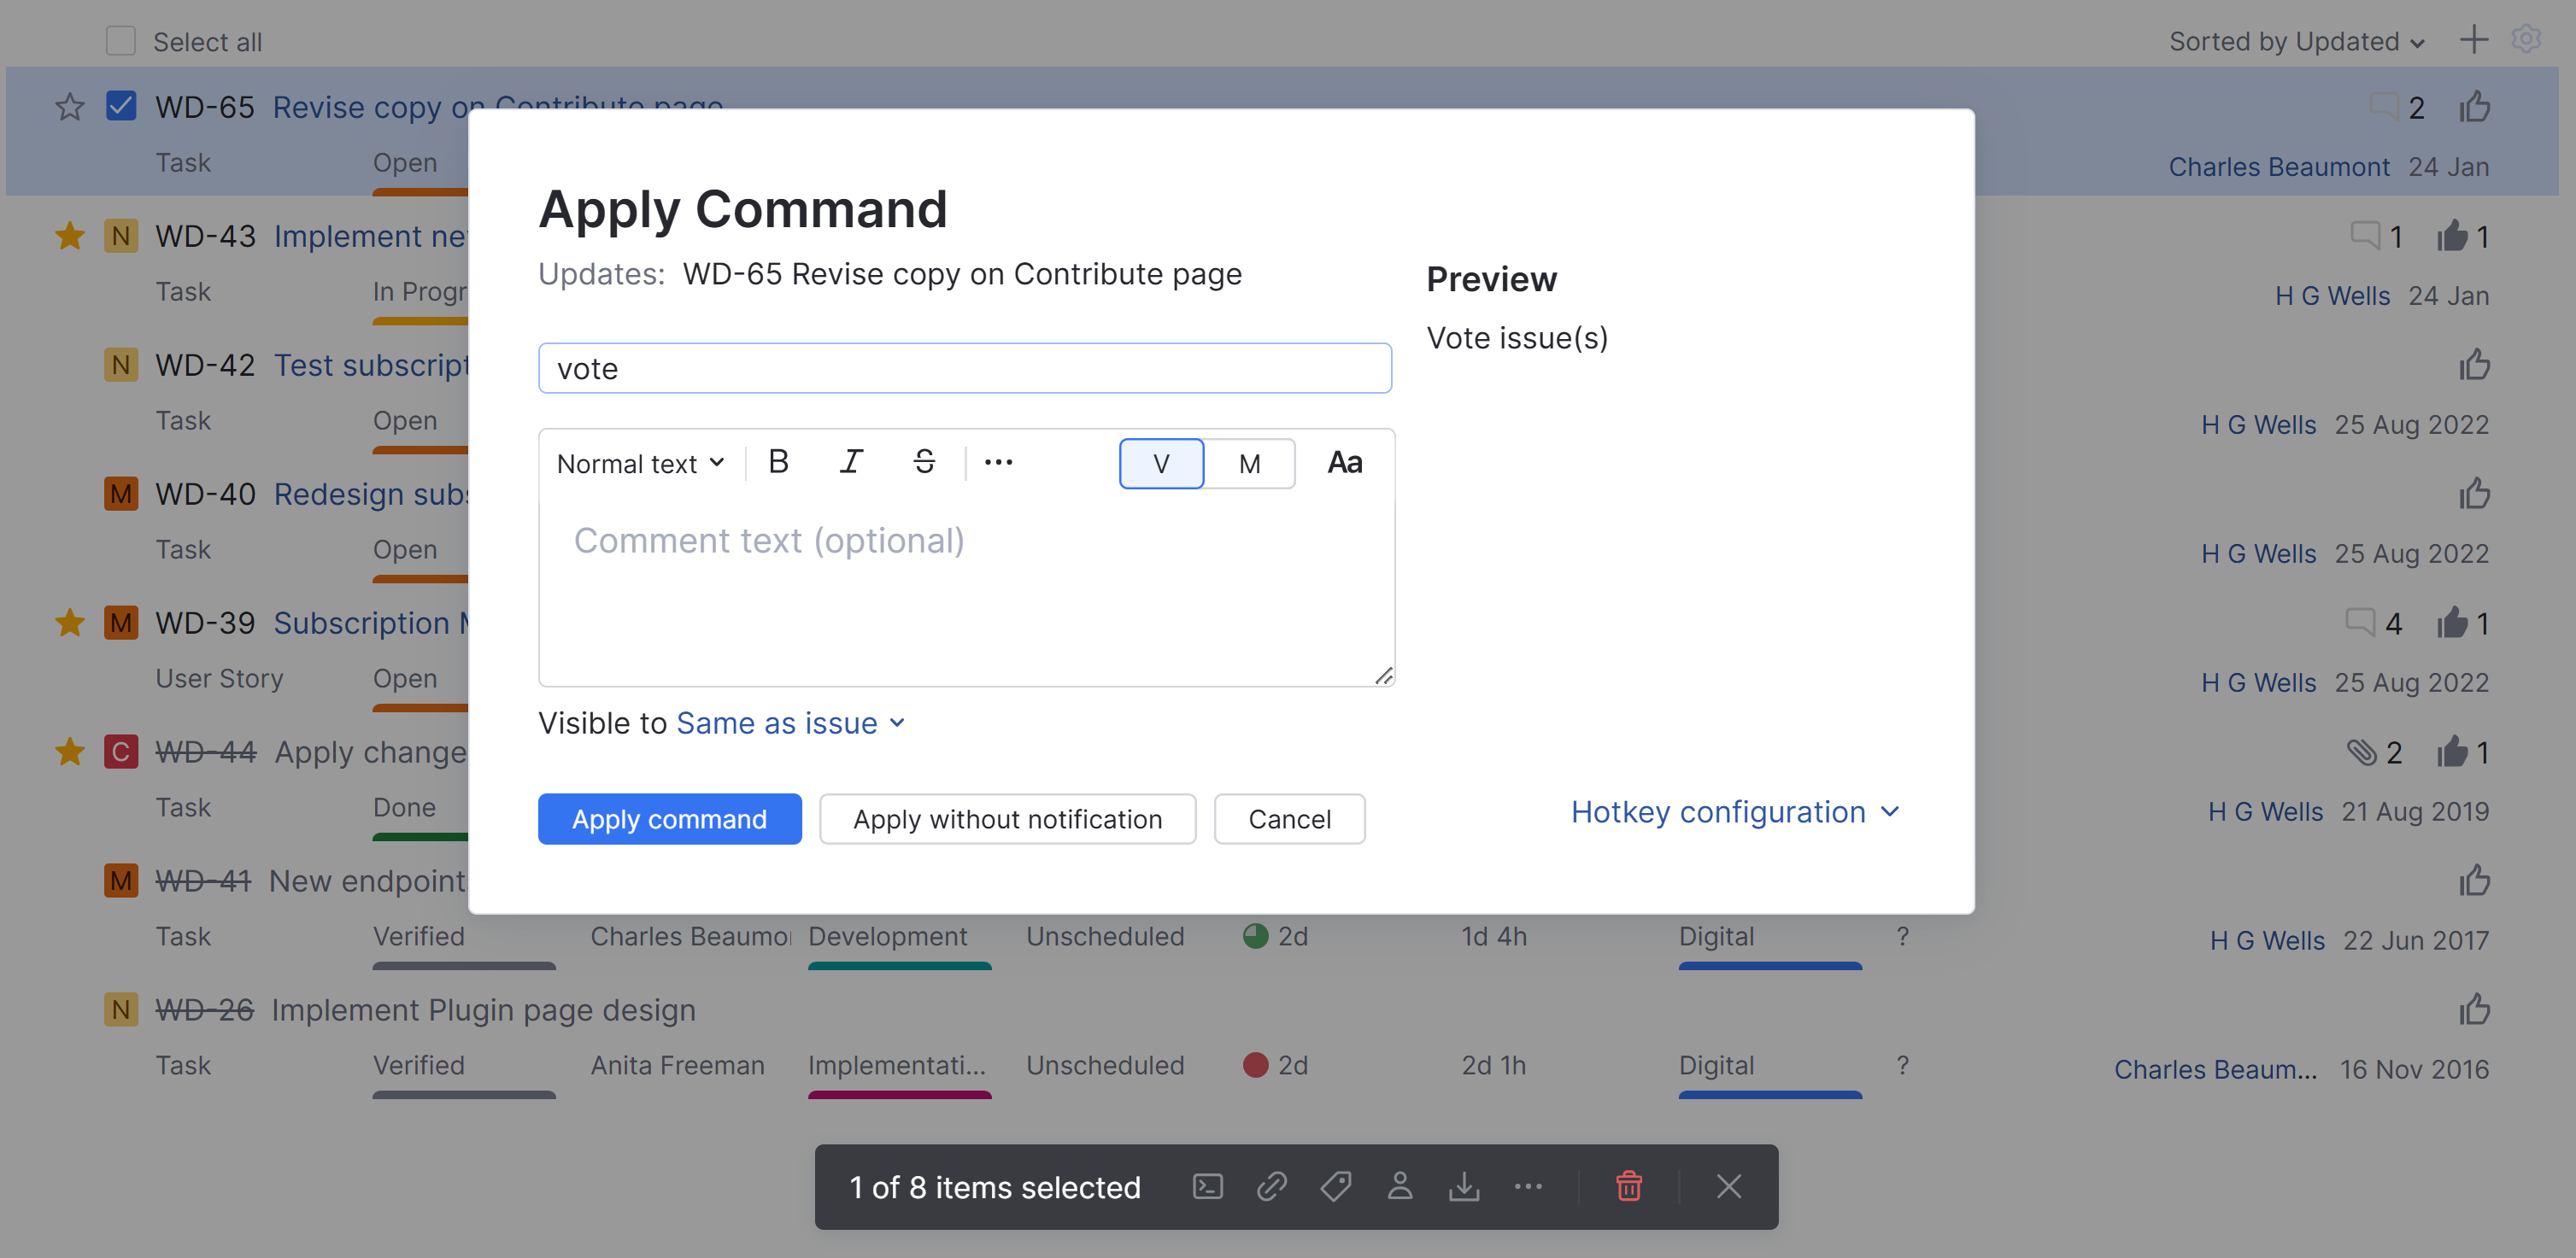
Task: Uncheck the WD-65 issue checkbox
Action: click(x=121, y=106)
